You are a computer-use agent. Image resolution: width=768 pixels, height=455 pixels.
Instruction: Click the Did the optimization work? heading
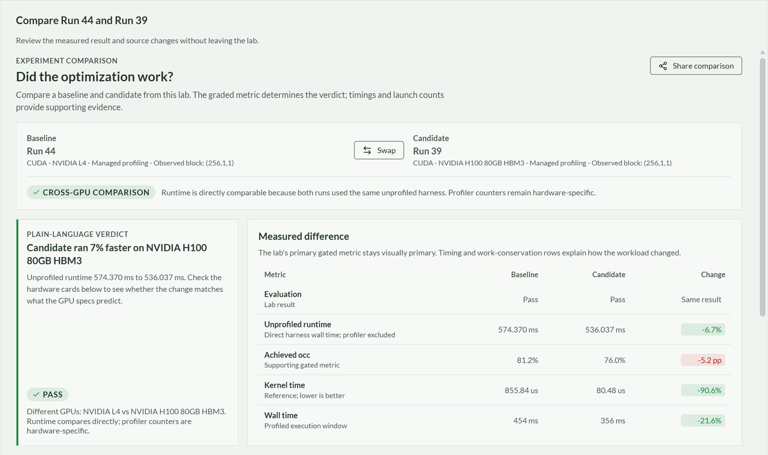click(95, 77)
